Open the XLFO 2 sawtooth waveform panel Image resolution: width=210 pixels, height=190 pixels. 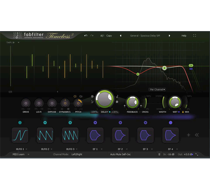[x=45, y=135]
